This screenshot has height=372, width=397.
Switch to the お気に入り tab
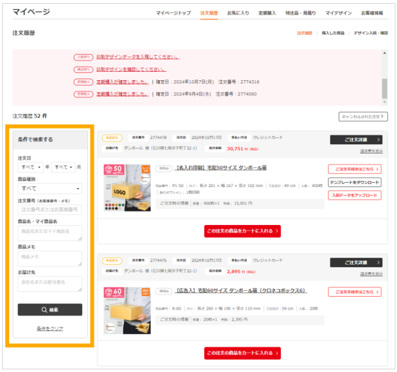coord(238,13)
